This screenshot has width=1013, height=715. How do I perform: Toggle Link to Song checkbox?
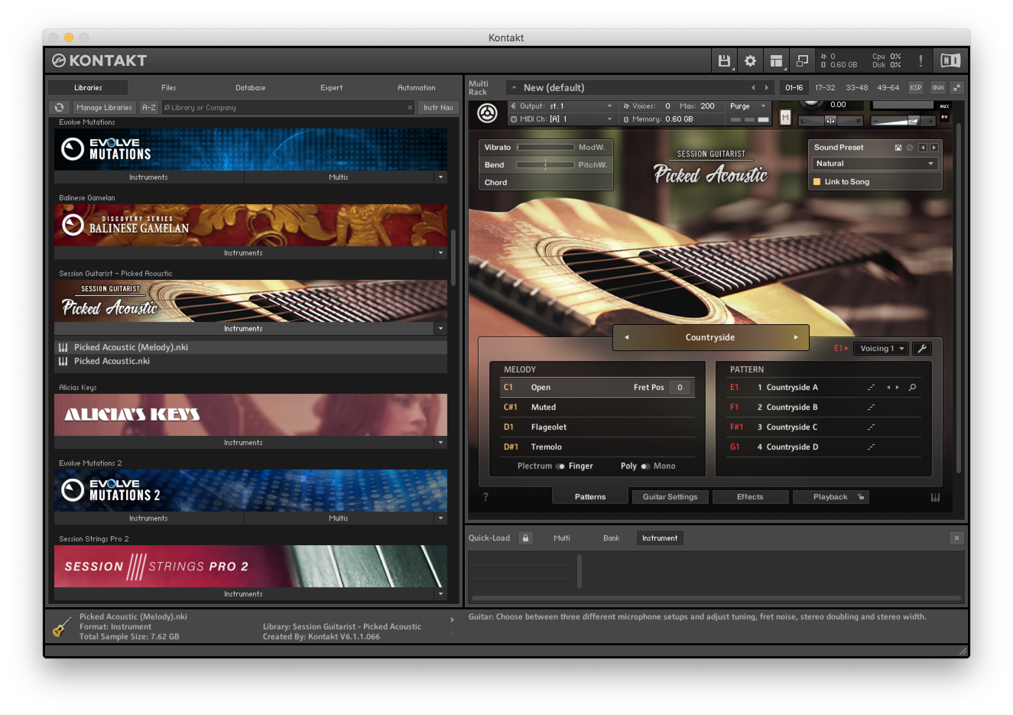click(817, 182)
